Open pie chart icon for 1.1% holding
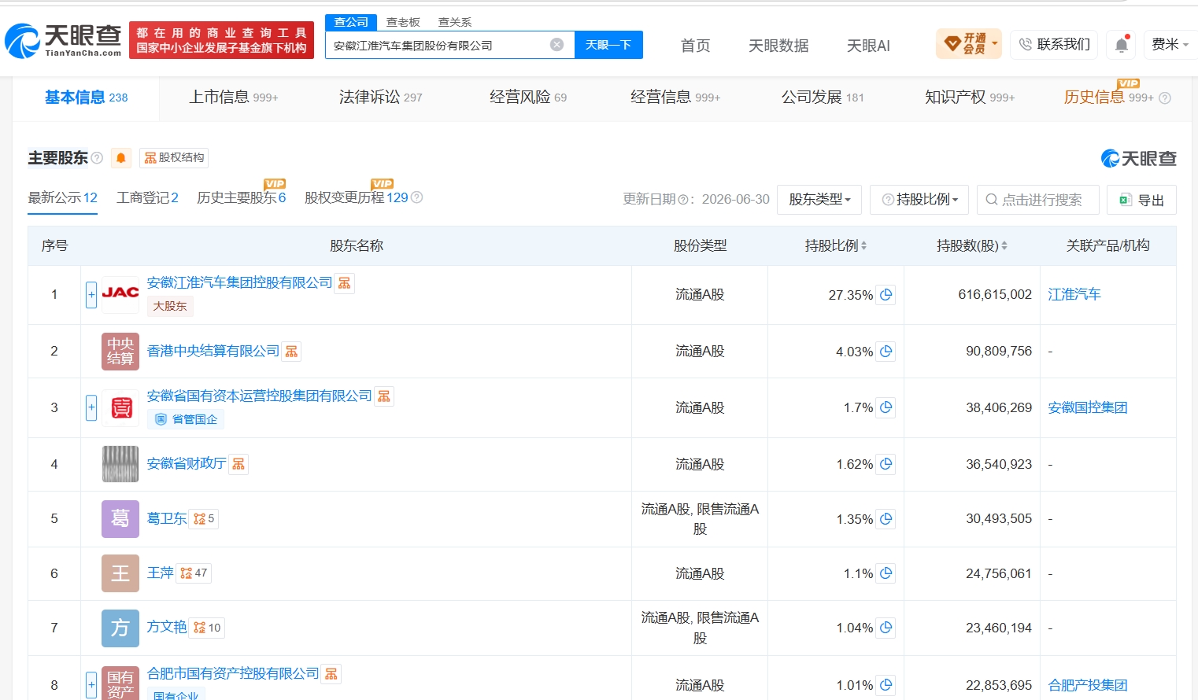The width and height of the screenshot is (1198, 700). 886,573
